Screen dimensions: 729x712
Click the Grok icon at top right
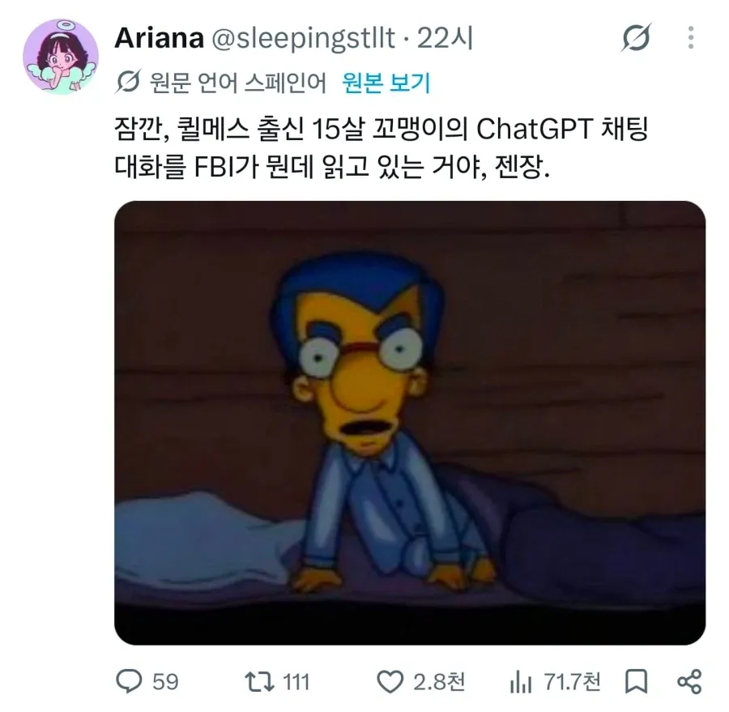click(x=636, y=37)
